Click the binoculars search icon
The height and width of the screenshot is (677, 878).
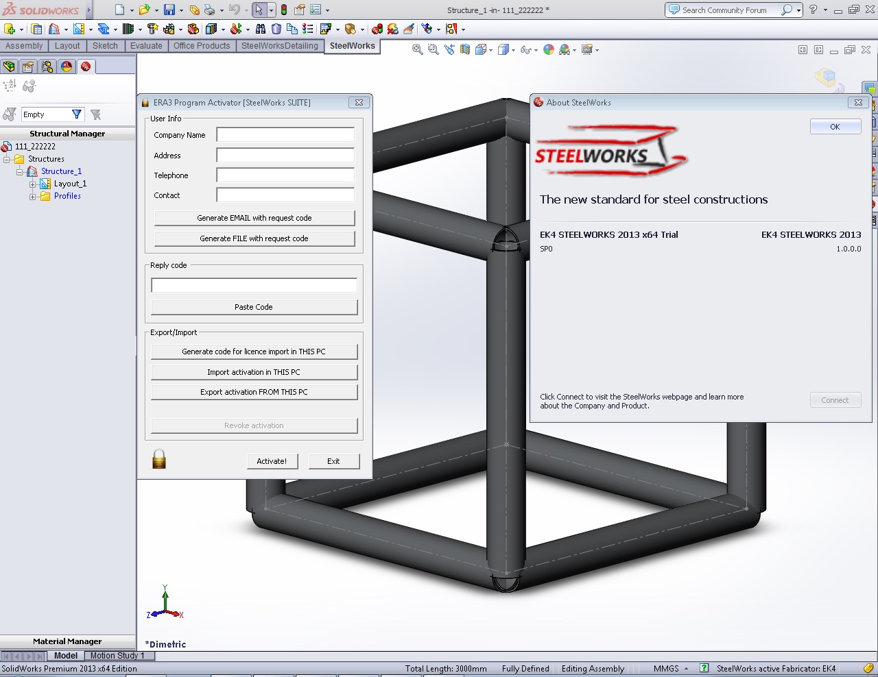261,29
